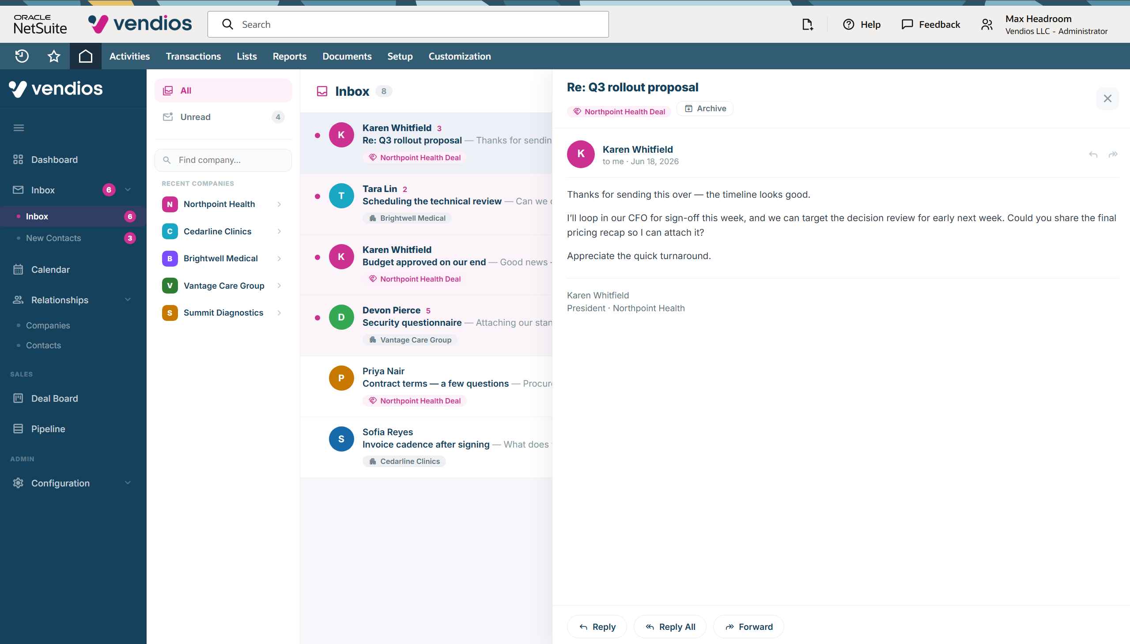Click the Northpoint Health N company icon
This screenshot has height=644, width=1130.
170,204
